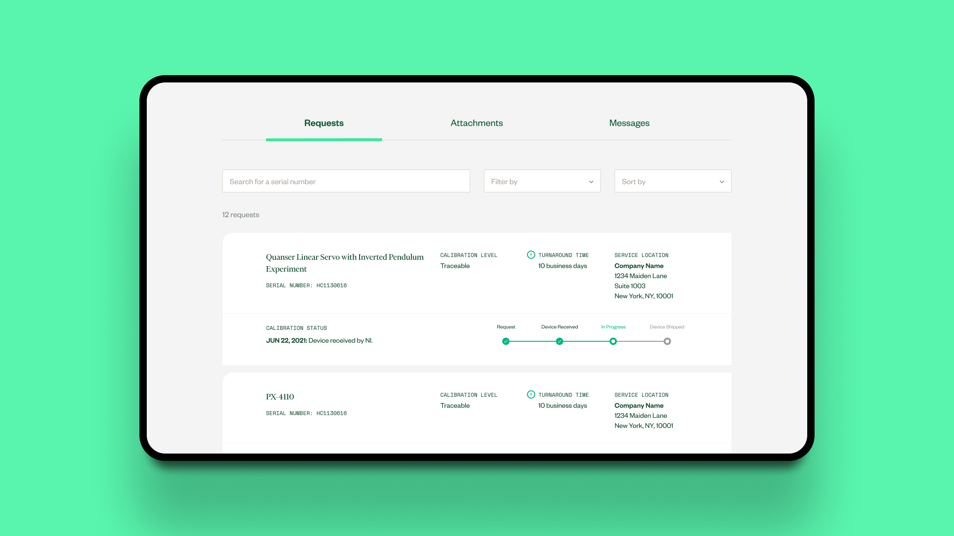The height and width of the screenshot is (536, 954).
Task: Focus the serial number search field
Action: [346, 181]
